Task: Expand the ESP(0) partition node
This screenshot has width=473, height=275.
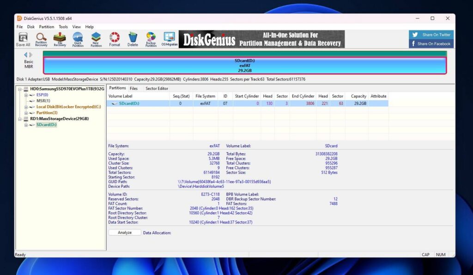Action: click(x=26, y=95)
